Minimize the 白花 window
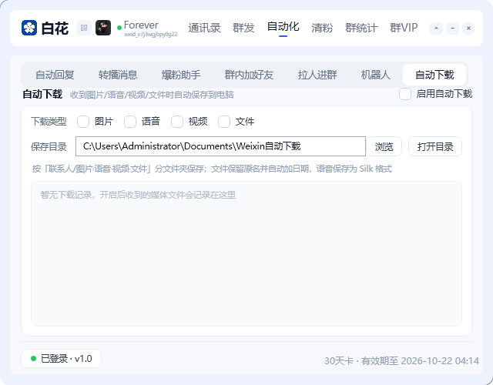This screenshot has width=493, height=385. (x=452, y=28)
